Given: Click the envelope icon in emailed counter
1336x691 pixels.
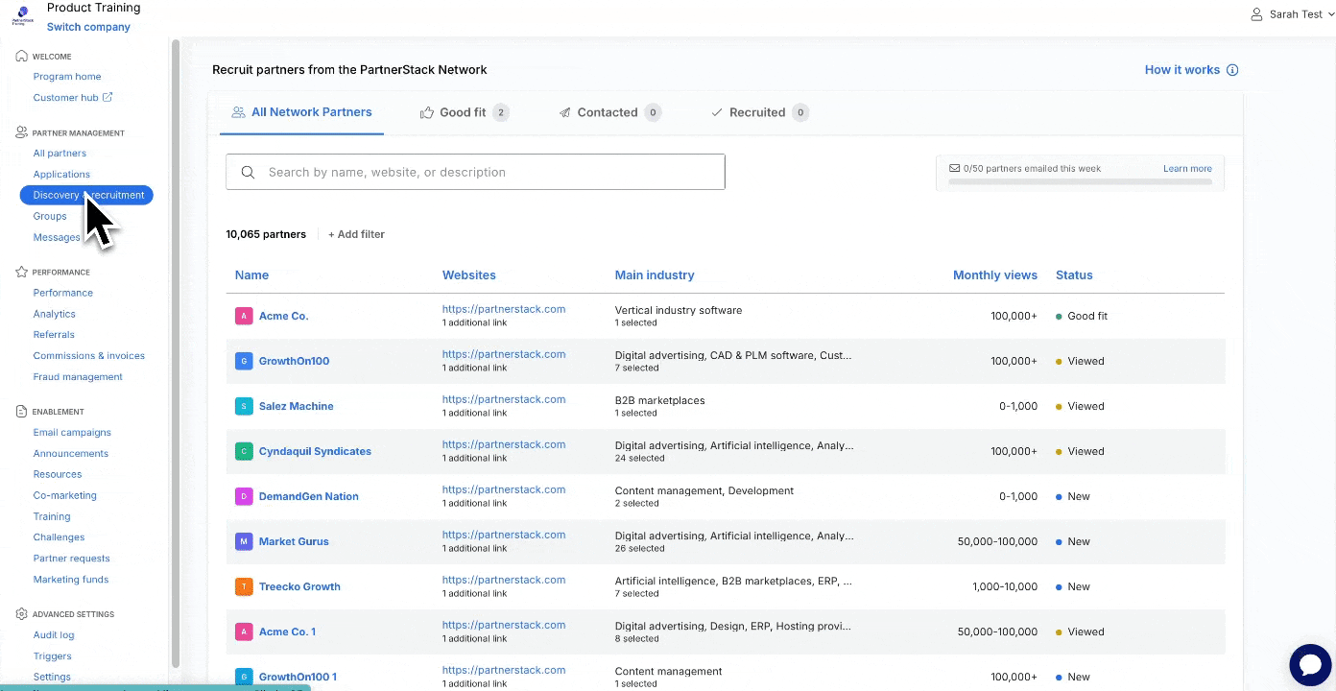Looking at the screenshot, I should tap(954, 168).
